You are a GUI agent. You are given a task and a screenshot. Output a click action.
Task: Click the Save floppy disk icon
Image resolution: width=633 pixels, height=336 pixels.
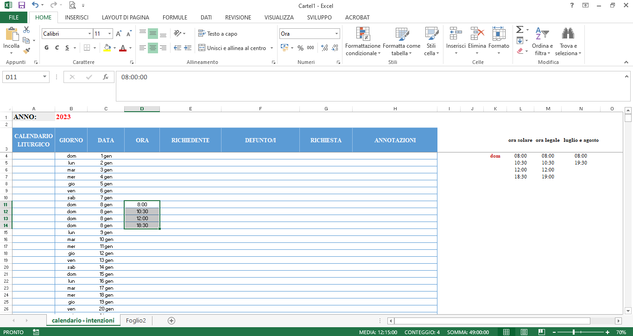22,6
